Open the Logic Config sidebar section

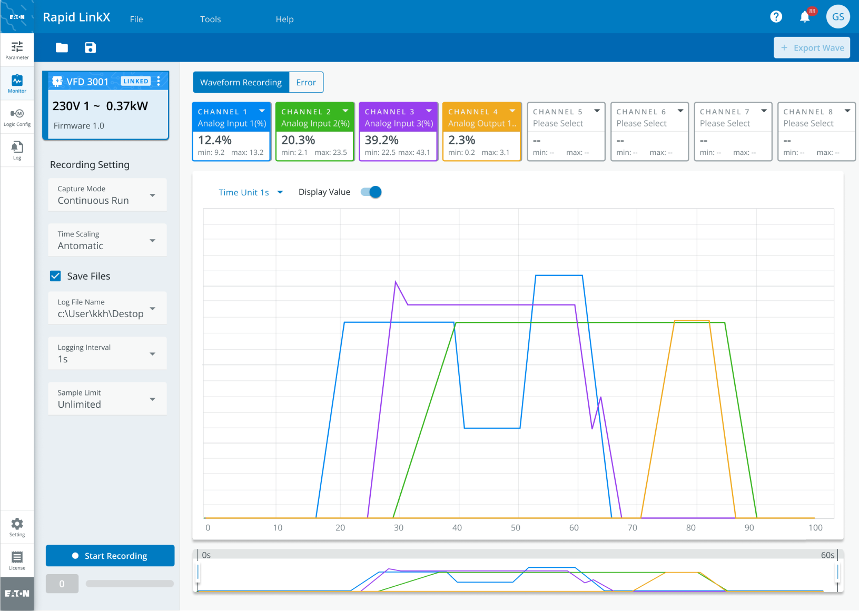(x=17, y=117)
